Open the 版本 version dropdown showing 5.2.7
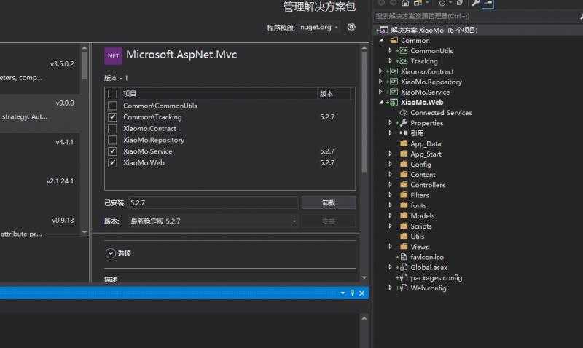This screenshot has width=583, height=348. pyautogui.click(x=214, y=221)
